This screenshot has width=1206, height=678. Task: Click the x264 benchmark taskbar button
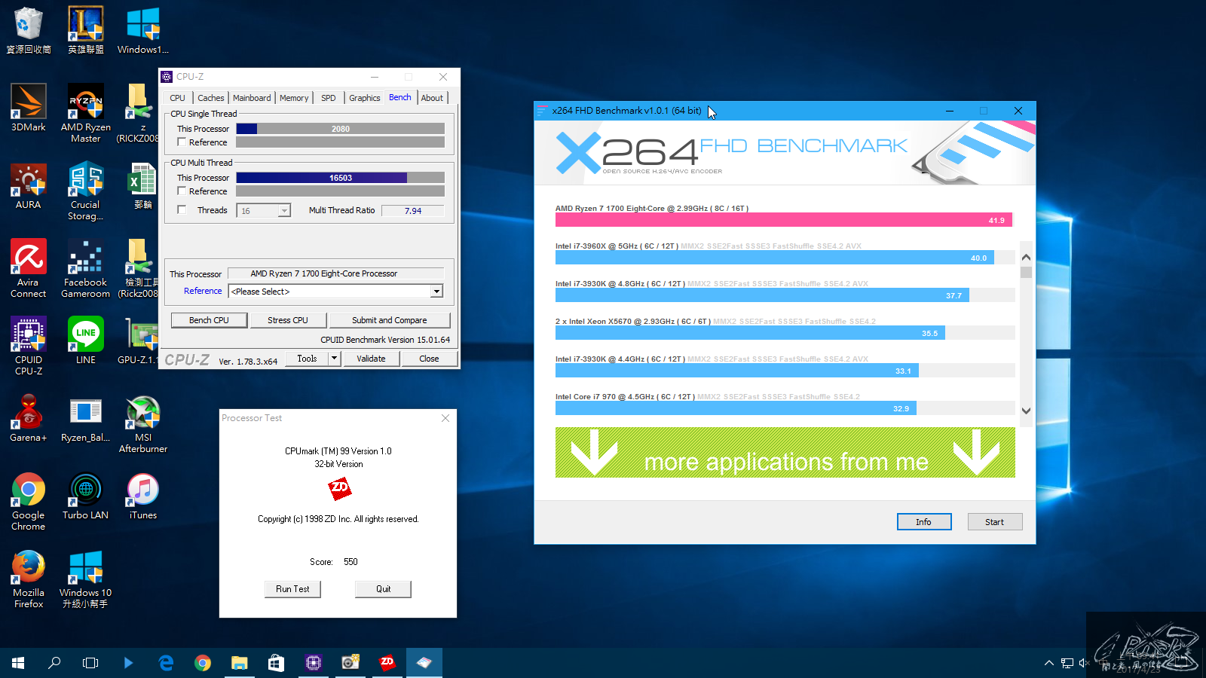click(424, 663)
